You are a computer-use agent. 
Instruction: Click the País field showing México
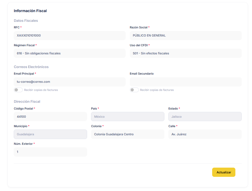tap(127, 117)
